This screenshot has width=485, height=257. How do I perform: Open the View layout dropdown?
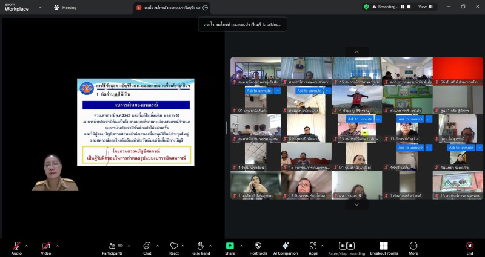[x=425, y=7]
